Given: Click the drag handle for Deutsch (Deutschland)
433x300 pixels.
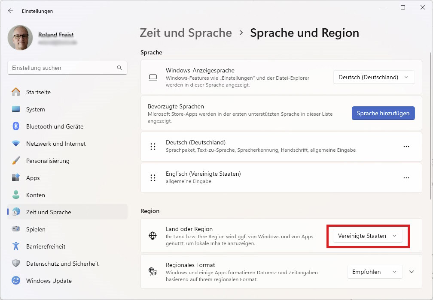Looking at the screenshot, I should [152, 146].
